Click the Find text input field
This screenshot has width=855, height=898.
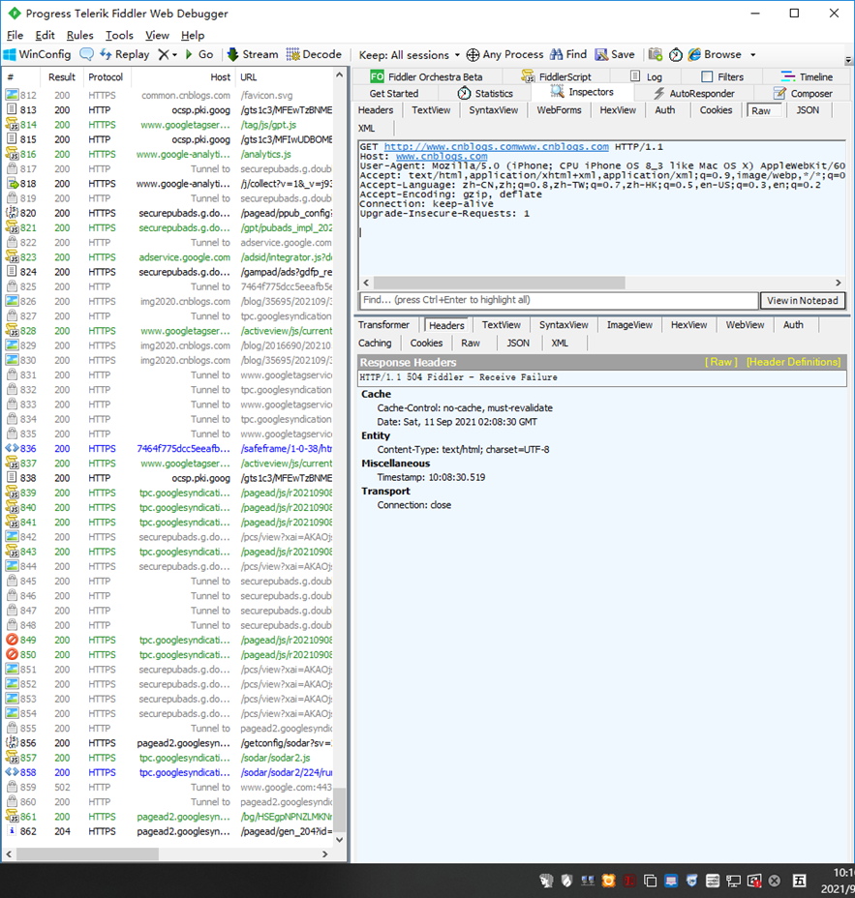559,300
